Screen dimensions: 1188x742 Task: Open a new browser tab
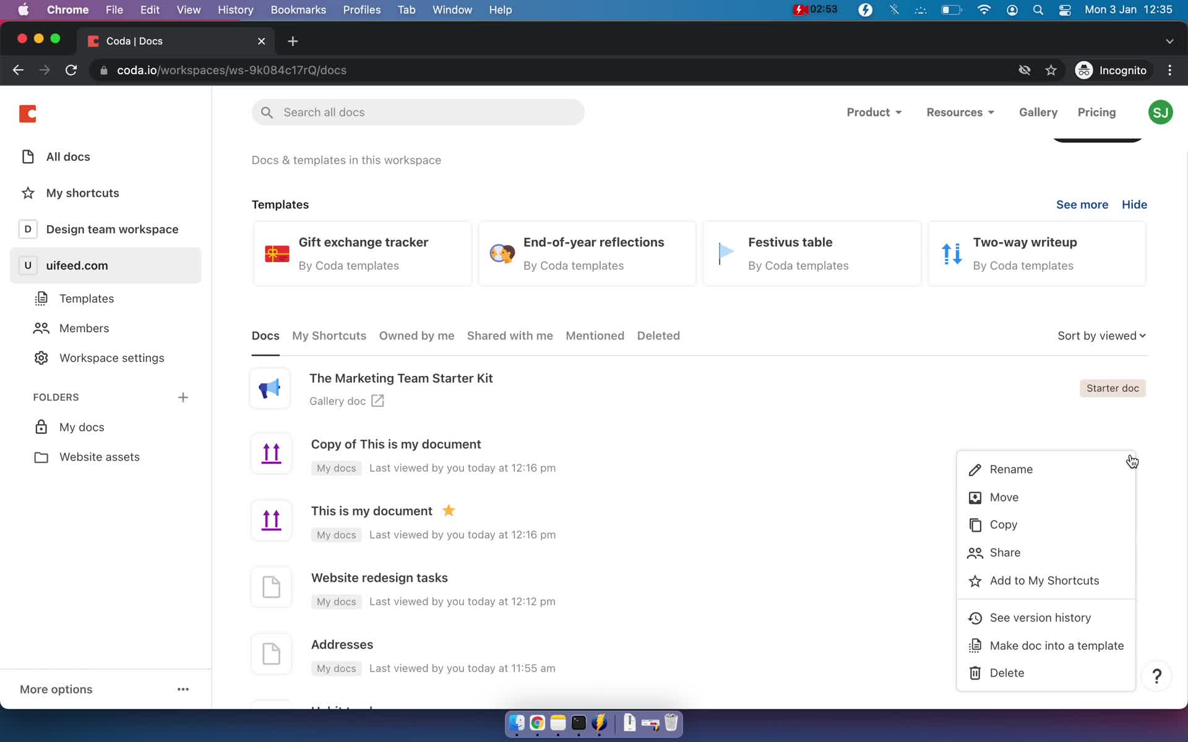pyautogui.click(x=293, y=41)
